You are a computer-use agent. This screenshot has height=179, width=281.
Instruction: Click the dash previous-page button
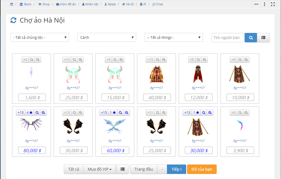pos(162,169)
